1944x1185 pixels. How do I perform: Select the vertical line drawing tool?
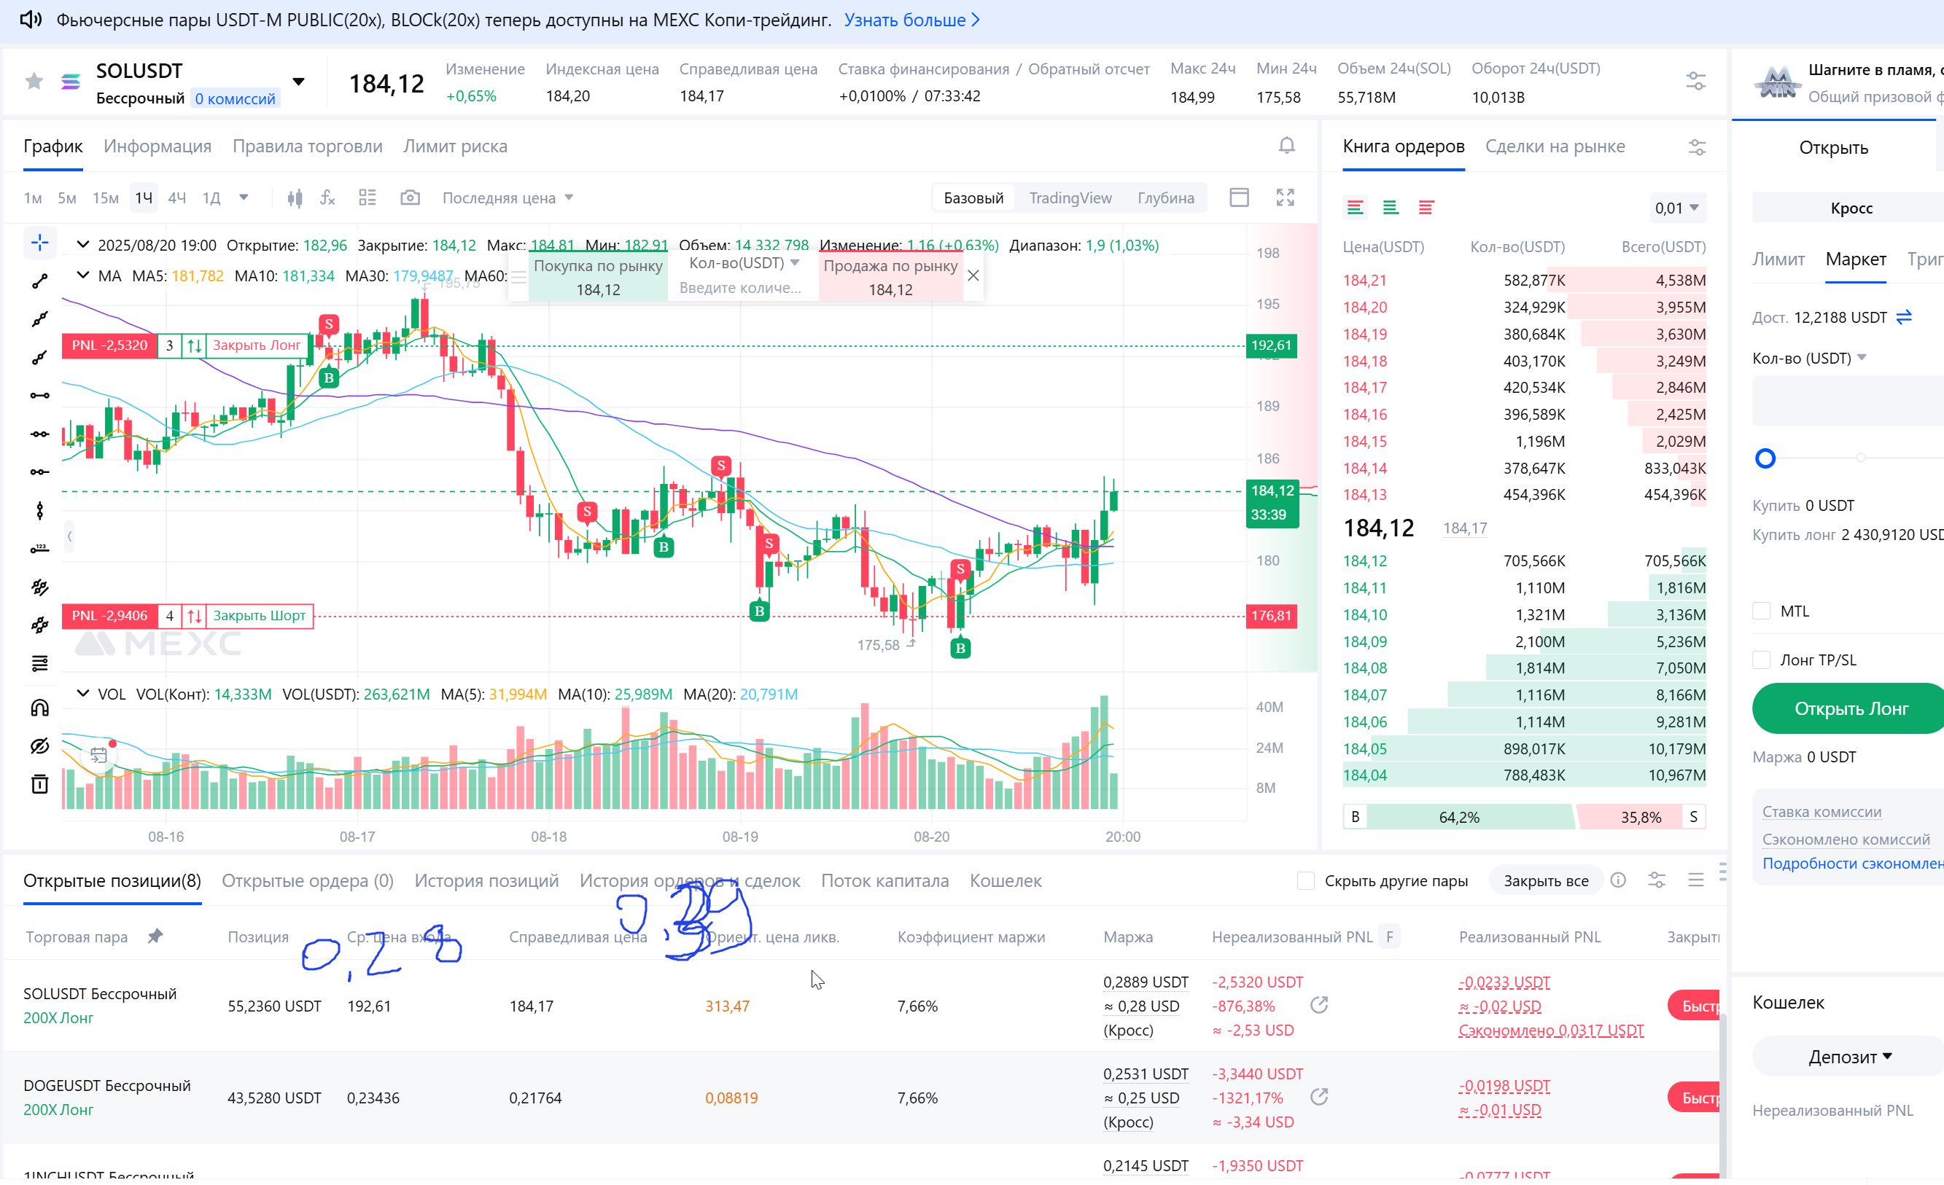[x=39, y=511]
